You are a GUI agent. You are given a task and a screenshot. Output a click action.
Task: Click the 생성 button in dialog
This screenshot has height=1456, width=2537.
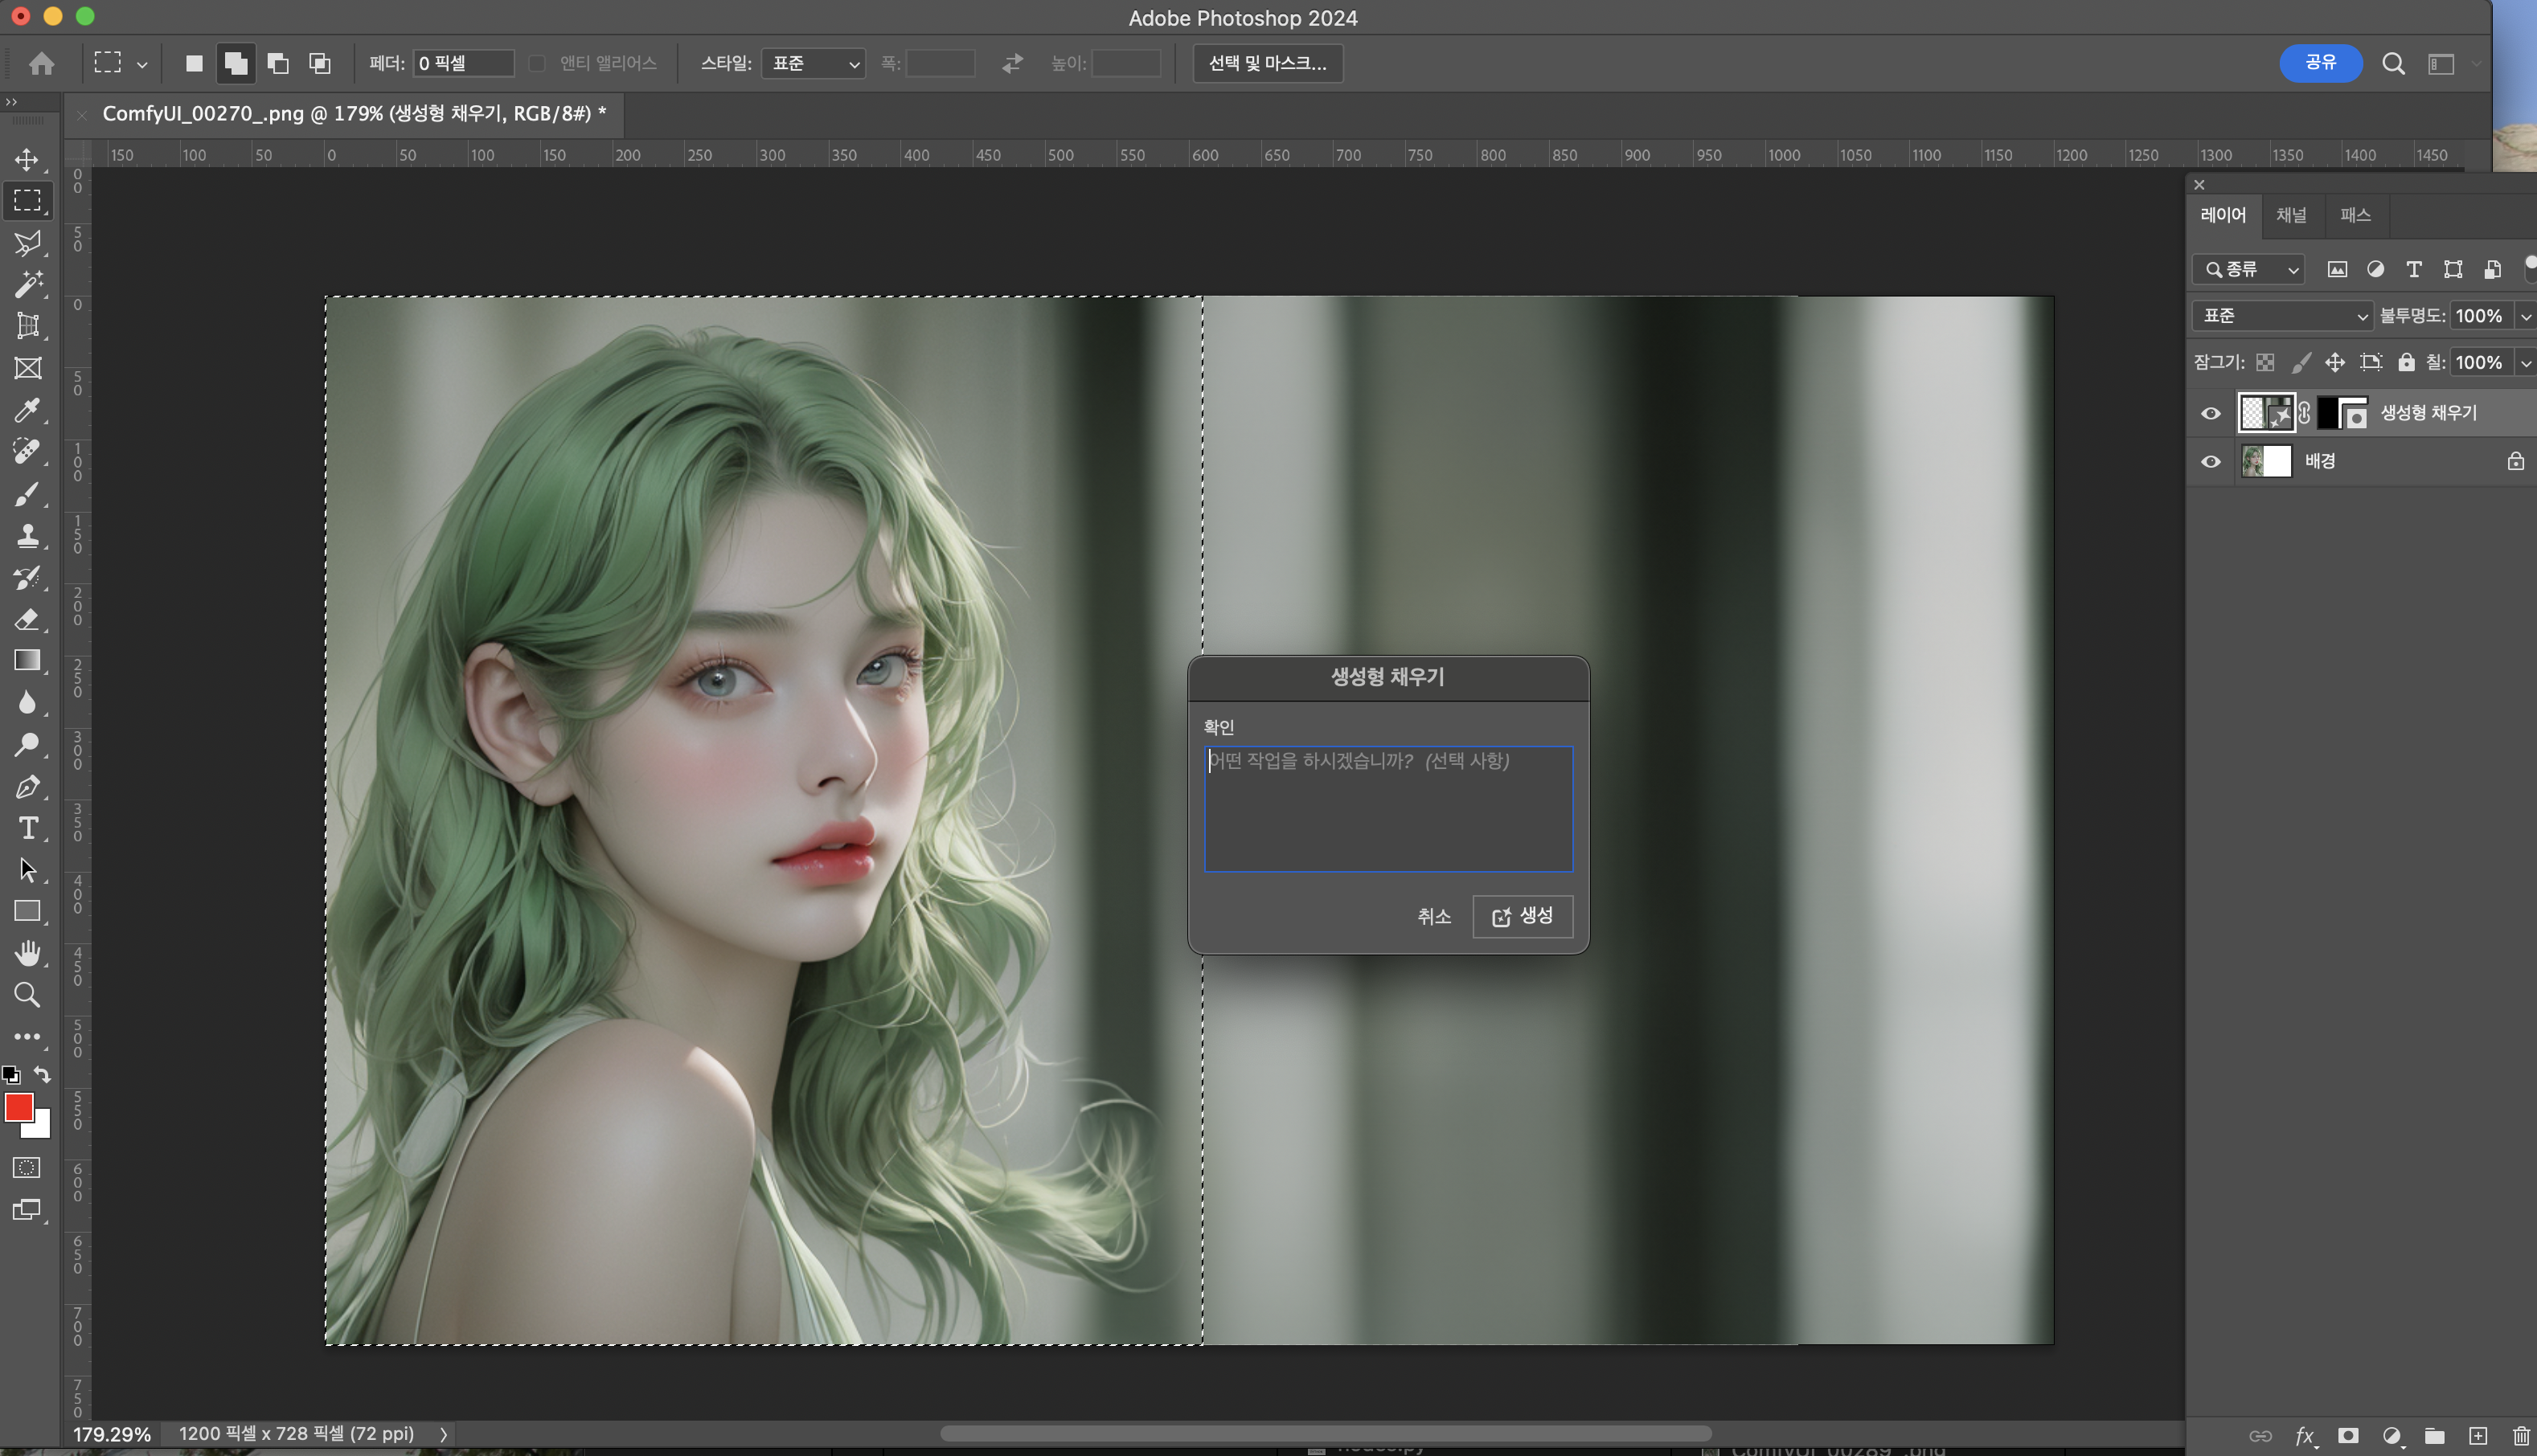(1523, 916)
